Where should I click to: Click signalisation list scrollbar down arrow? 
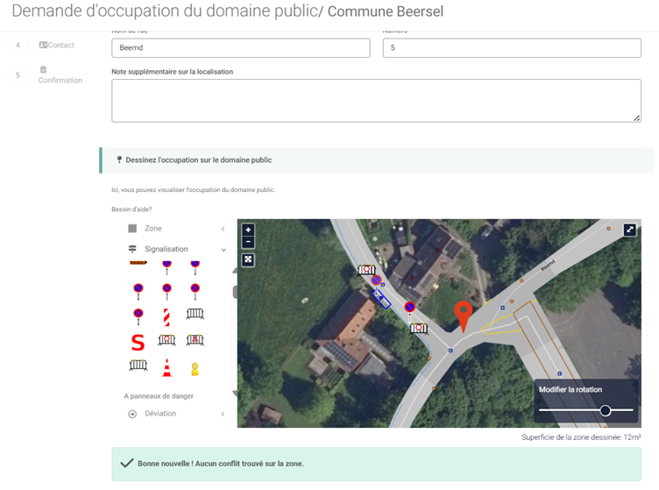pos(235,394)
